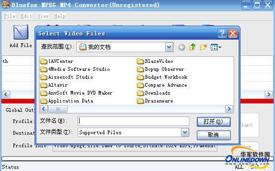275x171 pixels.
Task: Click the Bluefox app icon in title bar
Action: (6, 5)
